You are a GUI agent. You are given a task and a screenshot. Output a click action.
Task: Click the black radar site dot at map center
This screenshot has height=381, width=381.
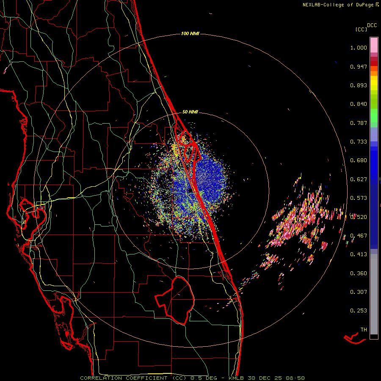pyautogui.click(x=190, y=191)
